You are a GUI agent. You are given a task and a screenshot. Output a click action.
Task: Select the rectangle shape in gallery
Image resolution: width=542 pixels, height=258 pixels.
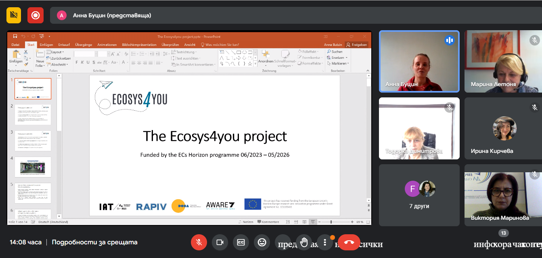tap(239, 52)
